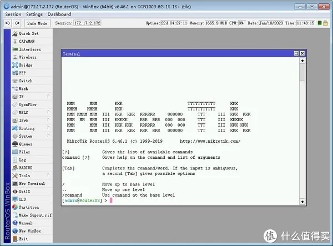333x246 pixels.
Task: Expand the IPv6 submenu arrow
Action: click(48, 120)
